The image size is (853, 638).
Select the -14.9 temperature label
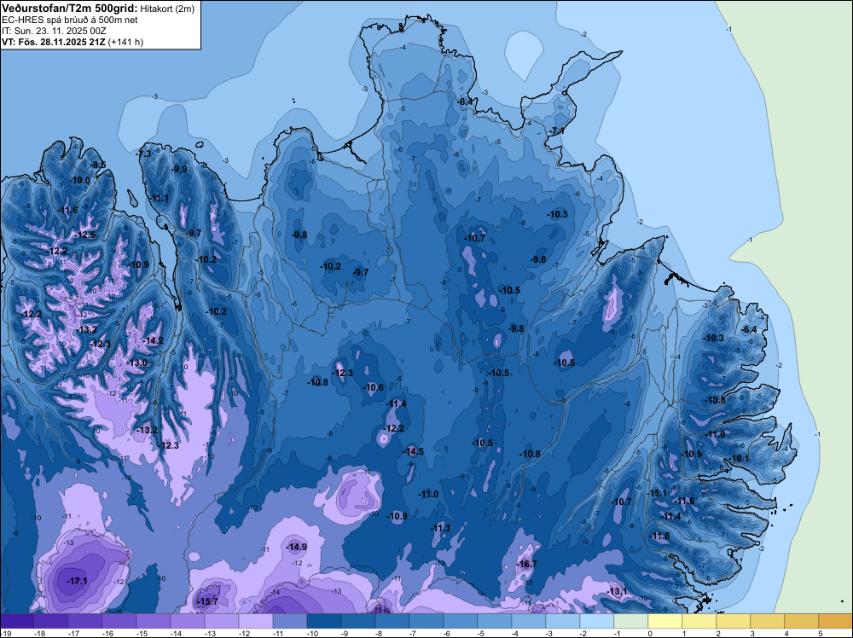point(297,547)
